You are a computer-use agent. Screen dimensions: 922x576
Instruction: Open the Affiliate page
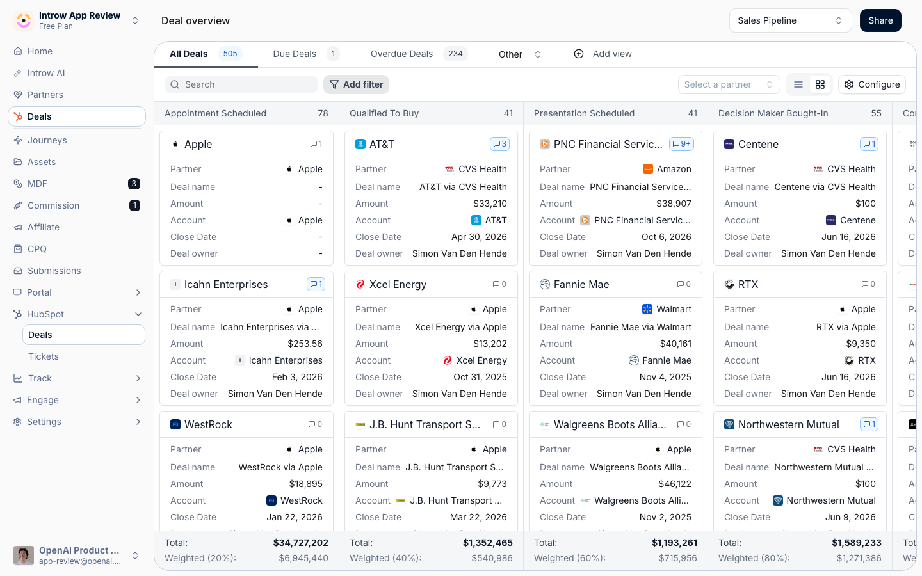[x=77, y=227]
